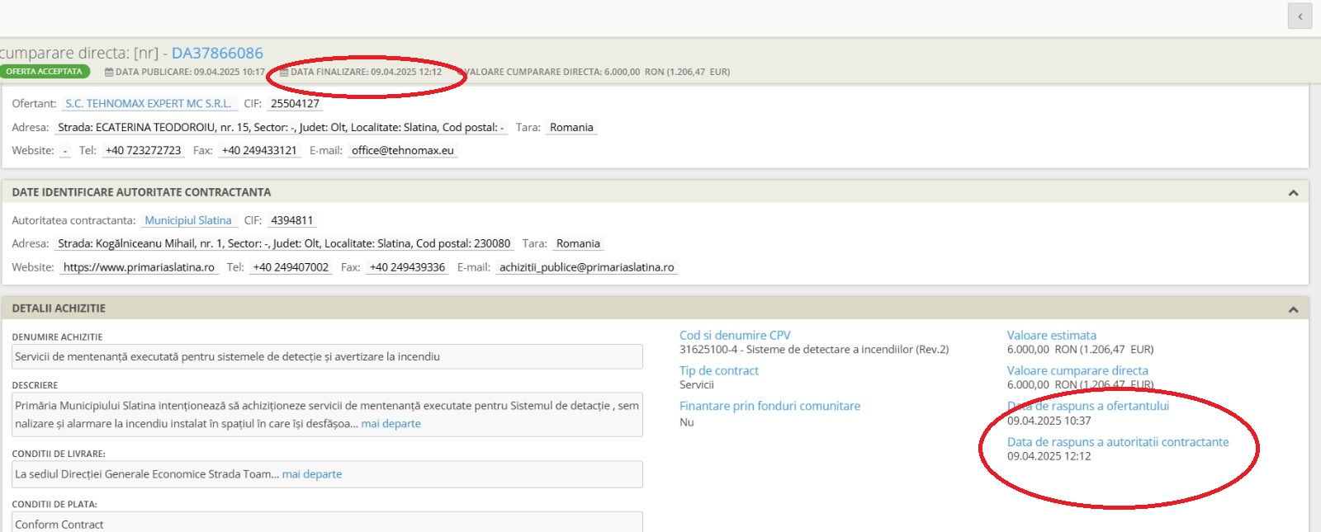Click the supplier CIF value 25504127
The width and height of the screenshot is (1321, 532).
pyautogui.click(x=295, y=104)
